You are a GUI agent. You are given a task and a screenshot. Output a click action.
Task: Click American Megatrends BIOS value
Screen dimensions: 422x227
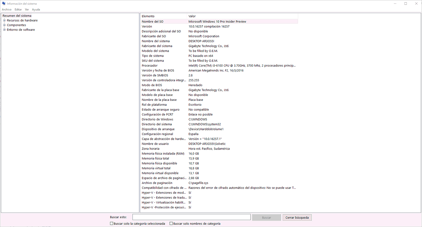click(216, 70)
